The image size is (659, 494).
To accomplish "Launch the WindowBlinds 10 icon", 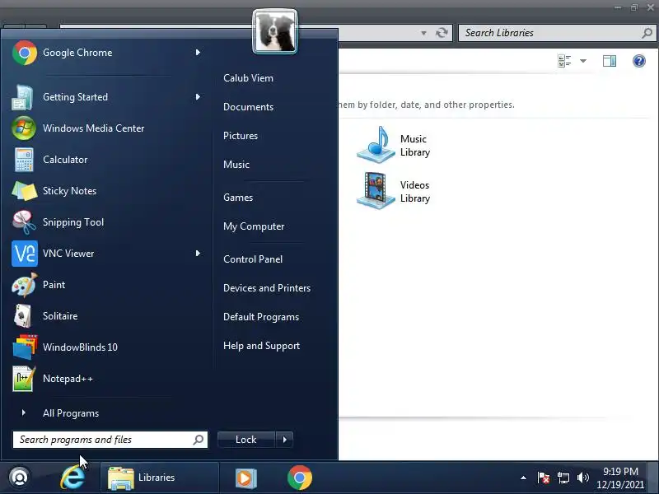I will pos(25,347).
